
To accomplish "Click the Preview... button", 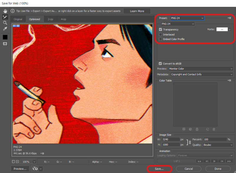I will point(20,169).
